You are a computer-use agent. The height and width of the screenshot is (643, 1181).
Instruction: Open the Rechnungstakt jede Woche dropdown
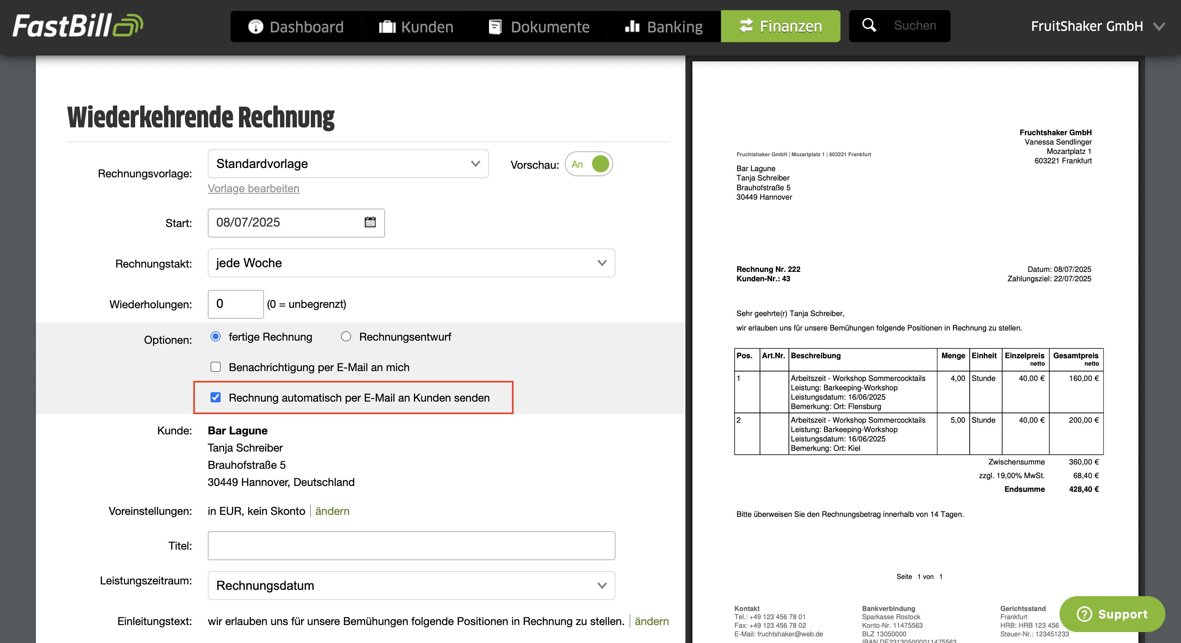(411, 263)
